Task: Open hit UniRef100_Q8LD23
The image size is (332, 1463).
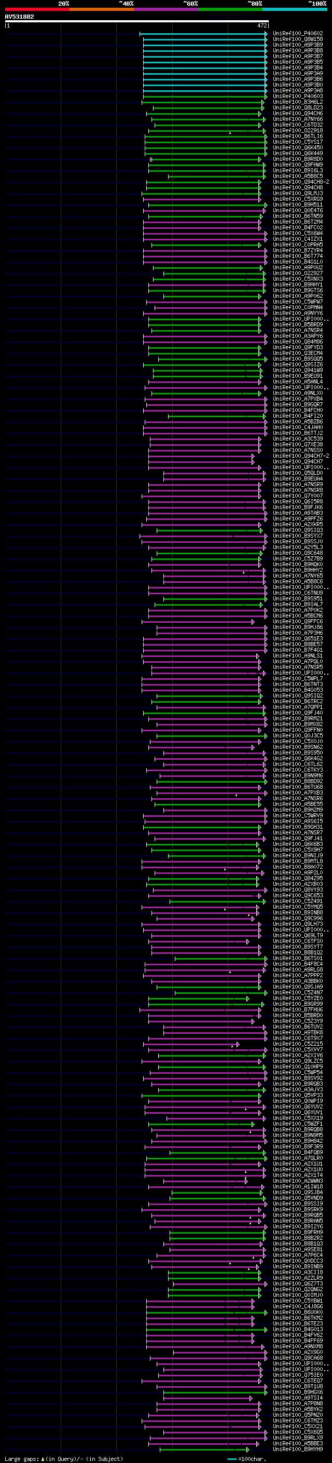Action: (x=298, y=108)
